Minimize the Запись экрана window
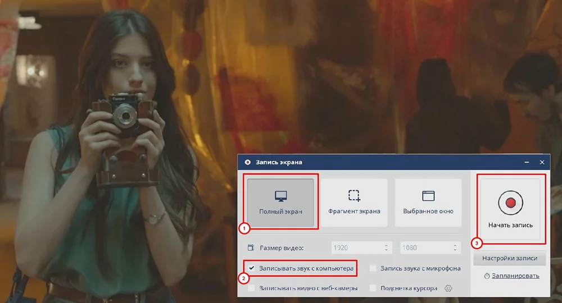 tap(527, 162)
